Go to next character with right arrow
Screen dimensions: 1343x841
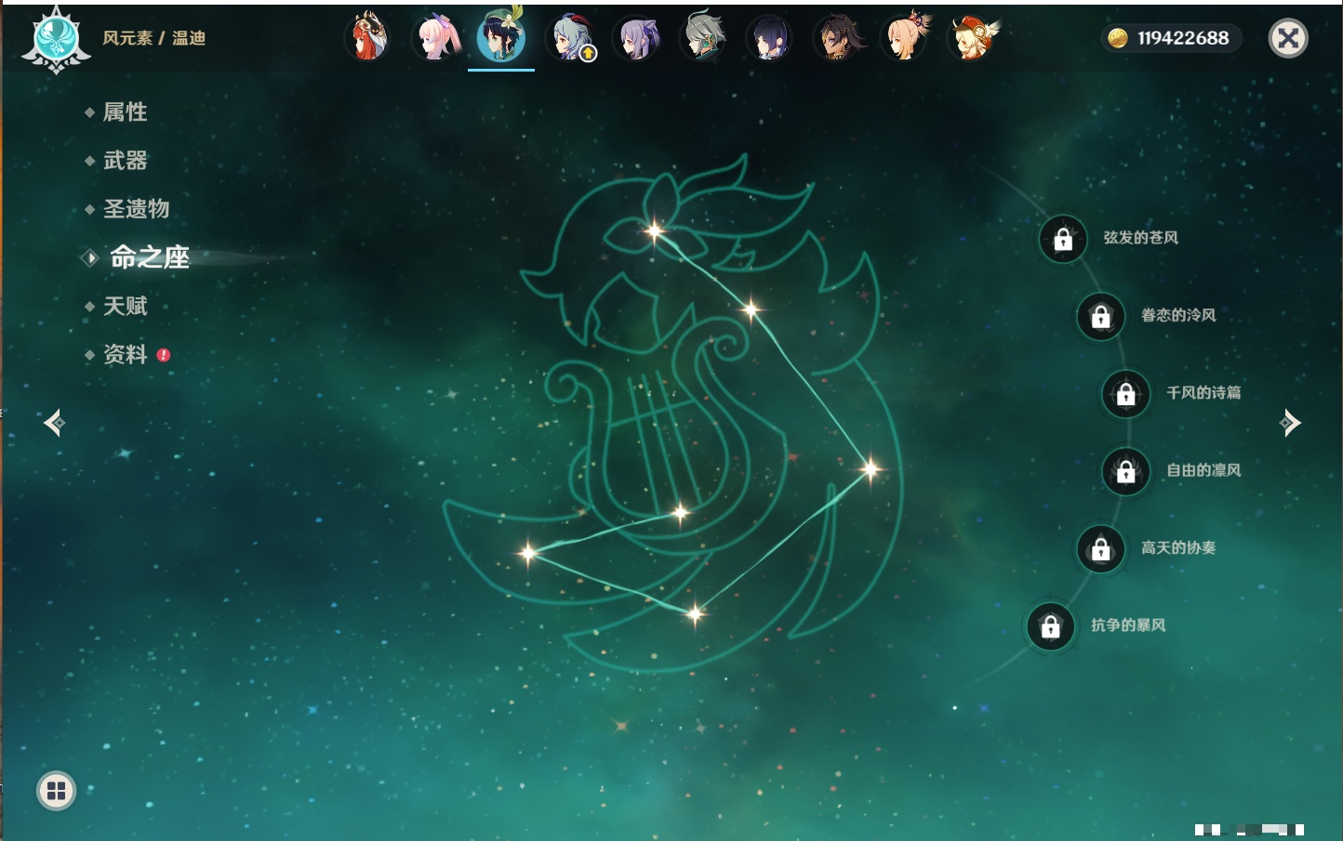coord(1290,423)
